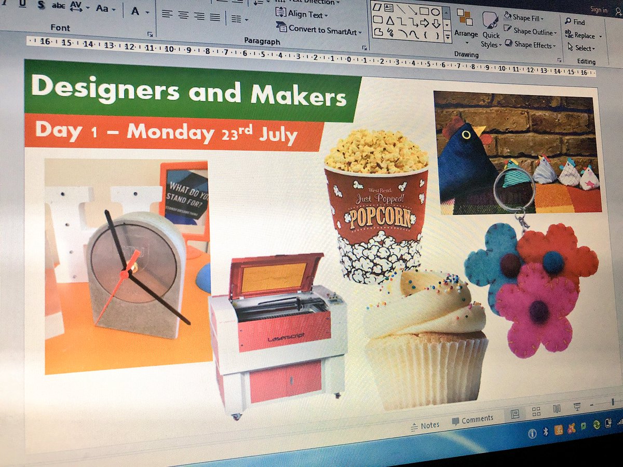Image resolution: width=623 pixels, height=467 pixels.
Task: Select the rounded rectangle shape
Action: (378, 20)
